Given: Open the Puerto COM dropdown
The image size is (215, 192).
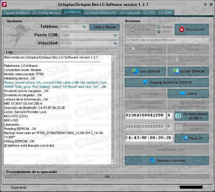Looking at the screenshot, I should pos(115,35).
